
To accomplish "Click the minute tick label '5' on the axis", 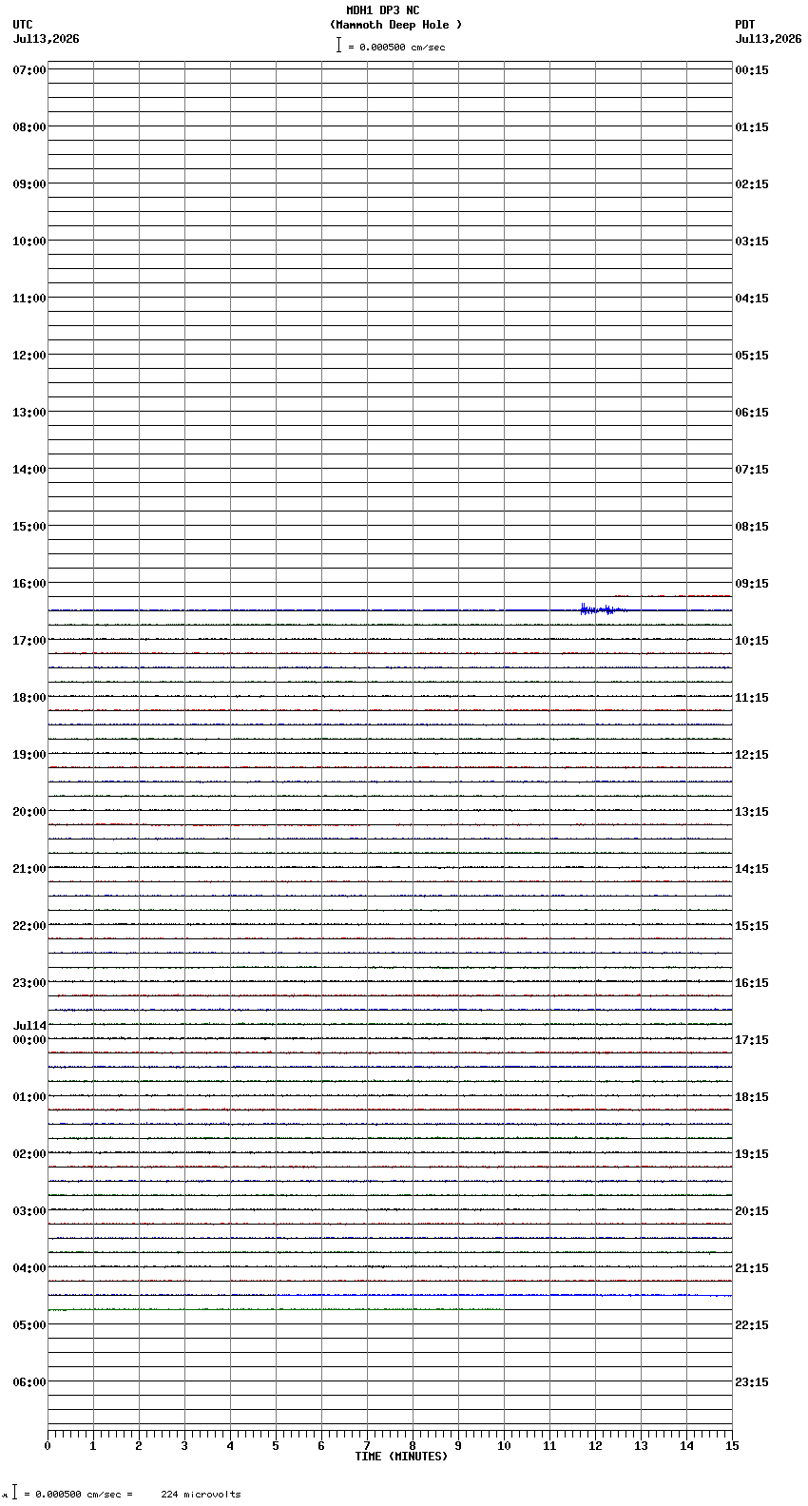I will (x=276, y=1446).
